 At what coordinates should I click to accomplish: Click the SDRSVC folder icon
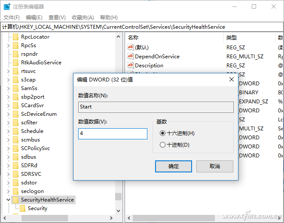(16, 174)
